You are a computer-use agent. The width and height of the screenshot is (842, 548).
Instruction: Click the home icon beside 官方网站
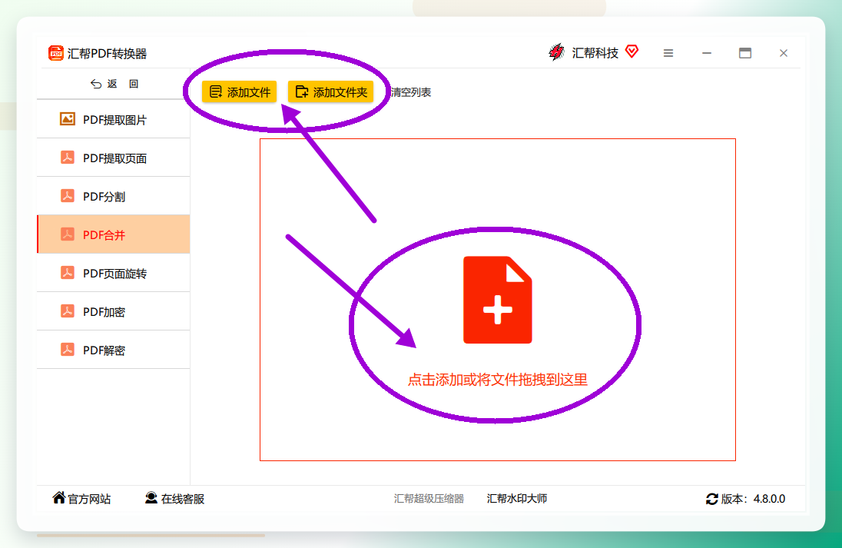pyautogui.click(x=59, y=498)
